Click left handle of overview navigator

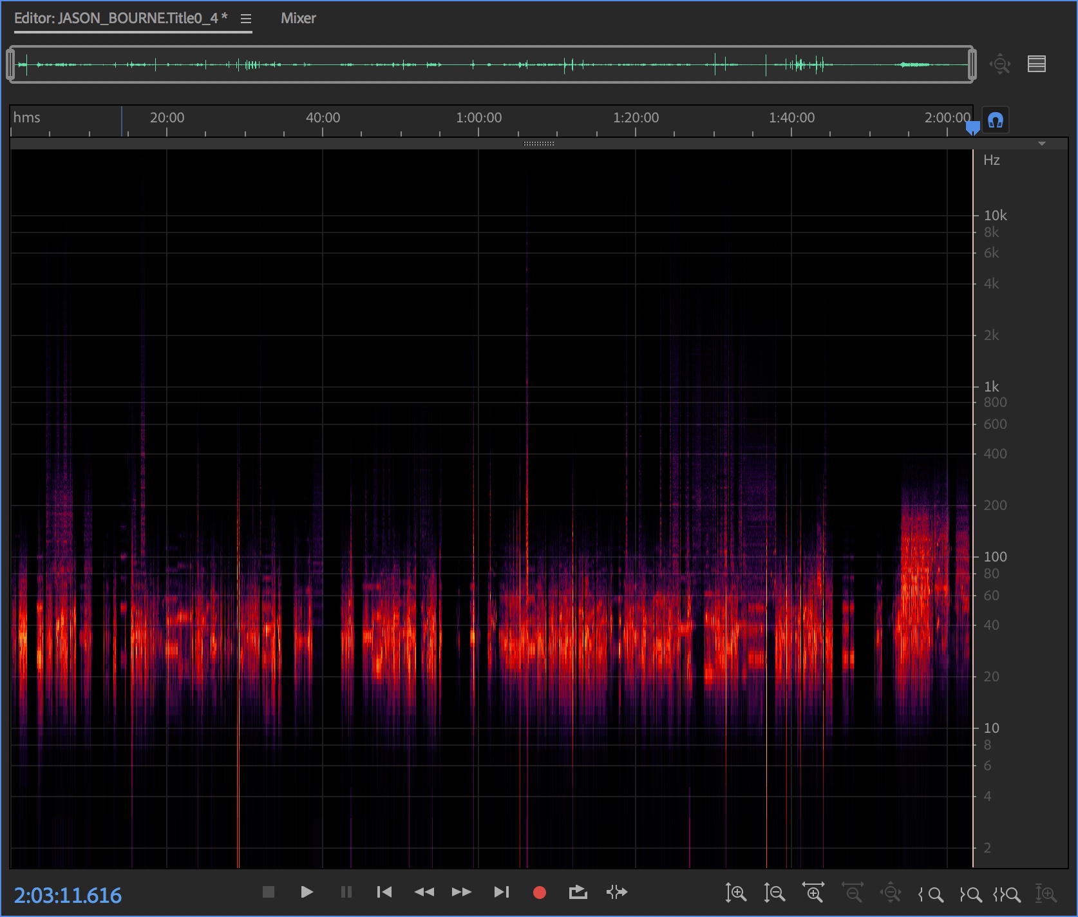[x=10, y=64]
